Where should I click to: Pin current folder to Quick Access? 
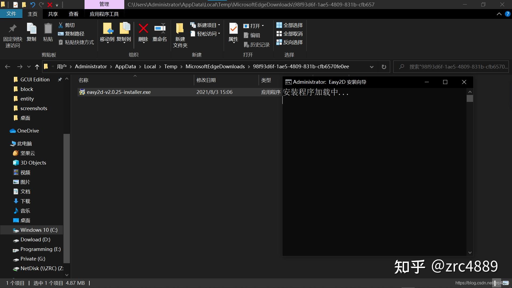point(12,35)
